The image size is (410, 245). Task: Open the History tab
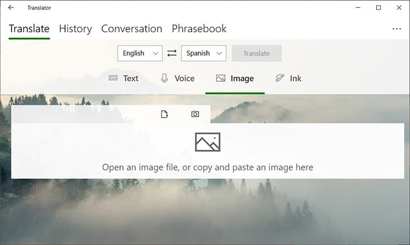click(76, 29)
